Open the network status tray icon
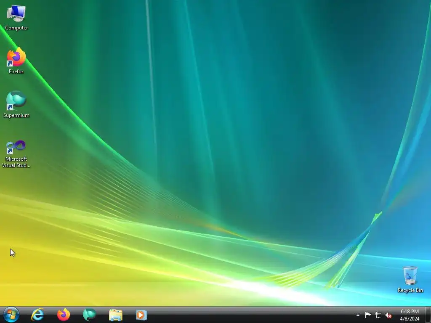Viewport: 431px width, 323px height. pos(378,315)
